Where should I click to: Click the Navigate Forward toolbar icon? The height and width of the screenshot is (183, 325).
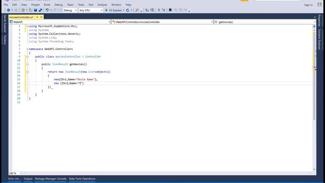pos(16,10)
